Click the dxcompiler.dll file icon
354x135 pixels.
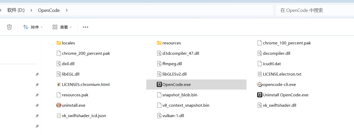pyautogui.click(x=260, y=53)
